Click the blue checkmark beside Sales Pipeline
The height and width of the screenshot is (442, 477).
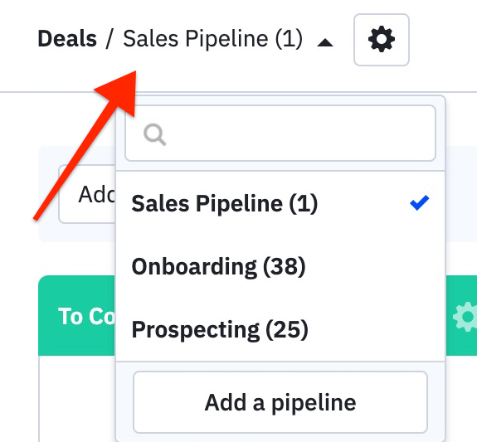(x=419, y=202)
